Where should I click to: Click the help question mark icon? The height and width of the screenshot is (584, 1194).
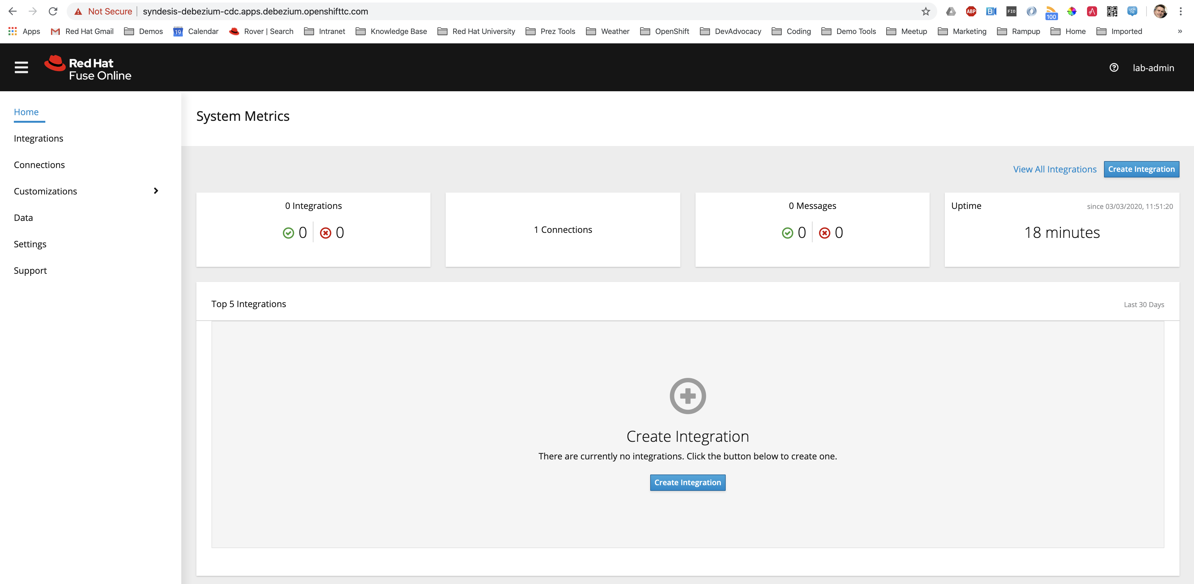pyautogui.click(x=1114, y=68)
